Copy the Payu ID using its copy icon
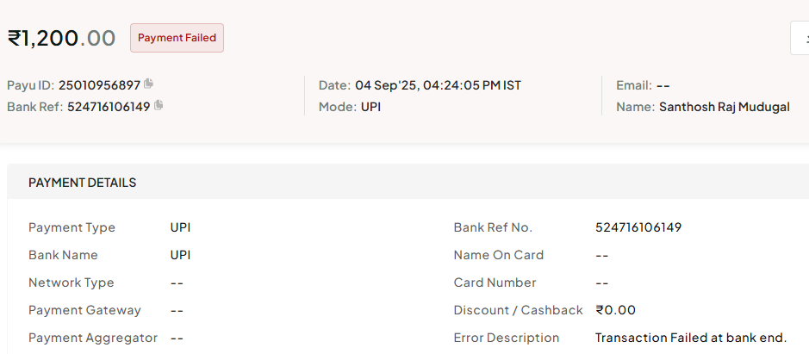Viewport: 809px width, 354px height. 148,83
